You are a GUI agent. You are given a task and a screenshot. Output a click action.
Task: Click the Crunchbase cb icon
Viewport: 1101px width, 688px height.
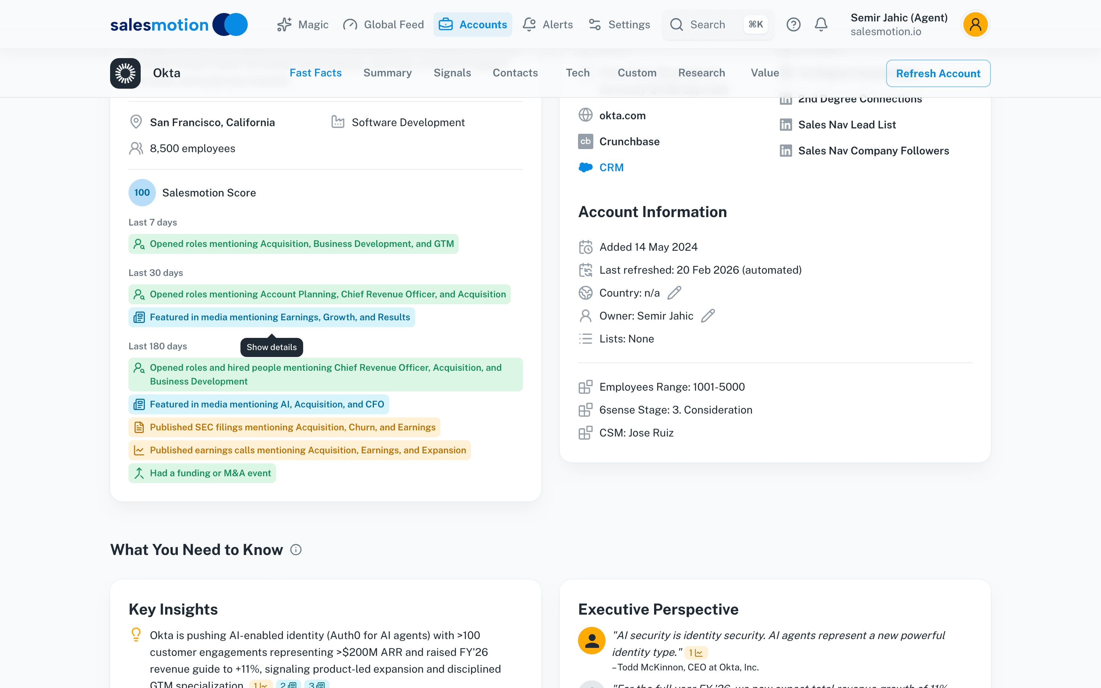click(586, 141)
